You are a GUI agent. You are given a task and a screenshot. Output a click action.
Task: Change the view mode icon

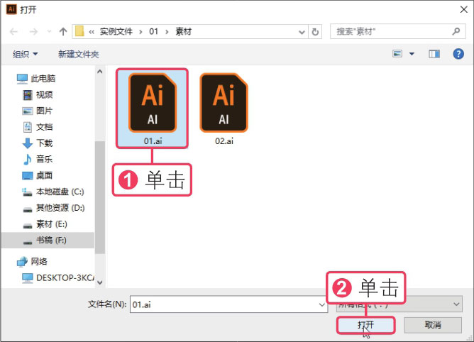click(x=397, y=54)
